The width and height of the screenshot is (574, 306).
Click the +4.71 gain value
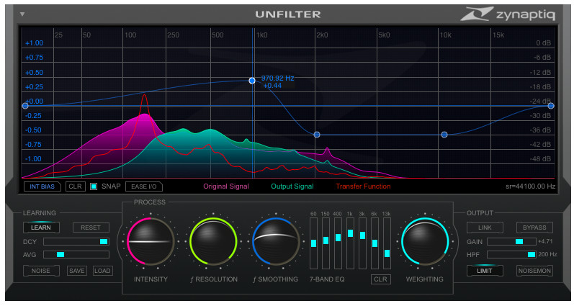tap(545, 242)
